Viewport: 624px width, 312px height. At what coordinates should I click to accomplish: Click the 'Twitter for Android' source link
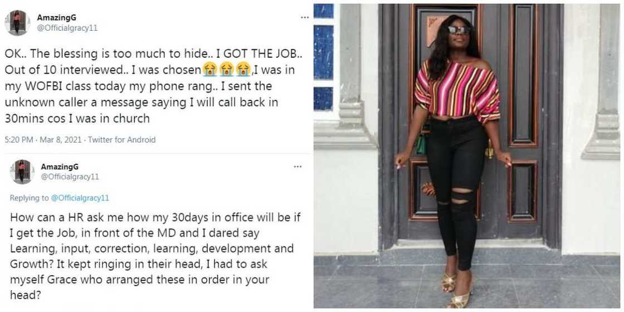point(121,140)
